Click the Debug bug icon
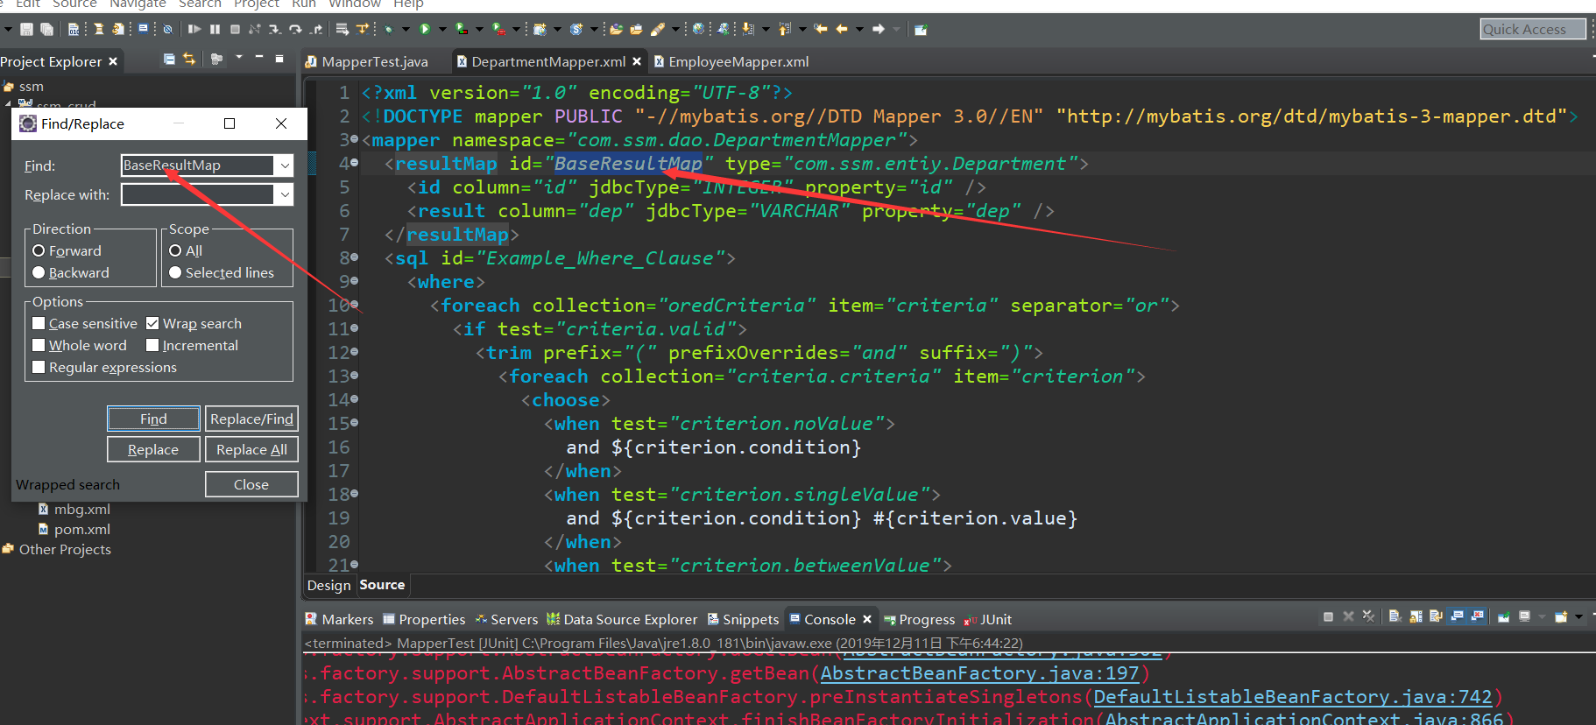 click(390, 29)
